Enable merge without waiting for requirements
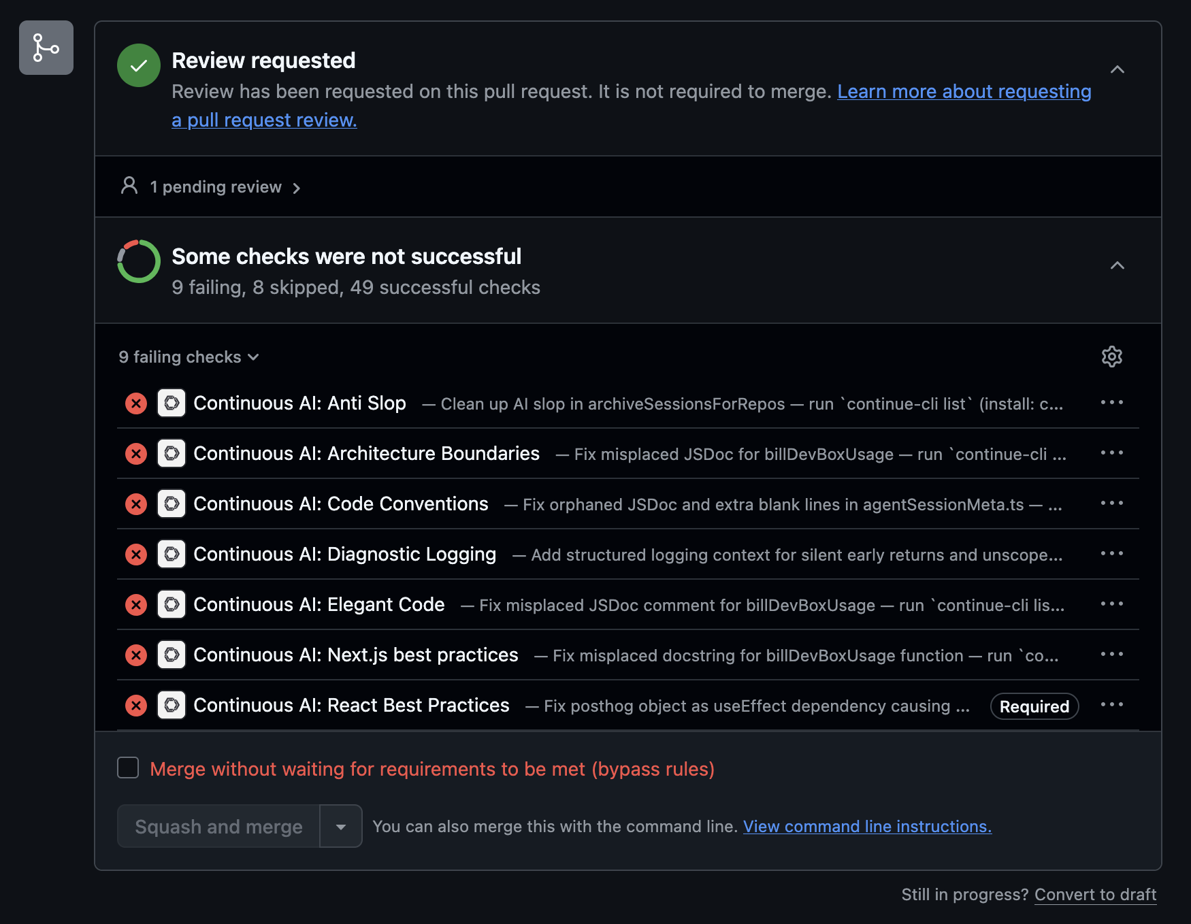1191x924 pixels. 127,768
